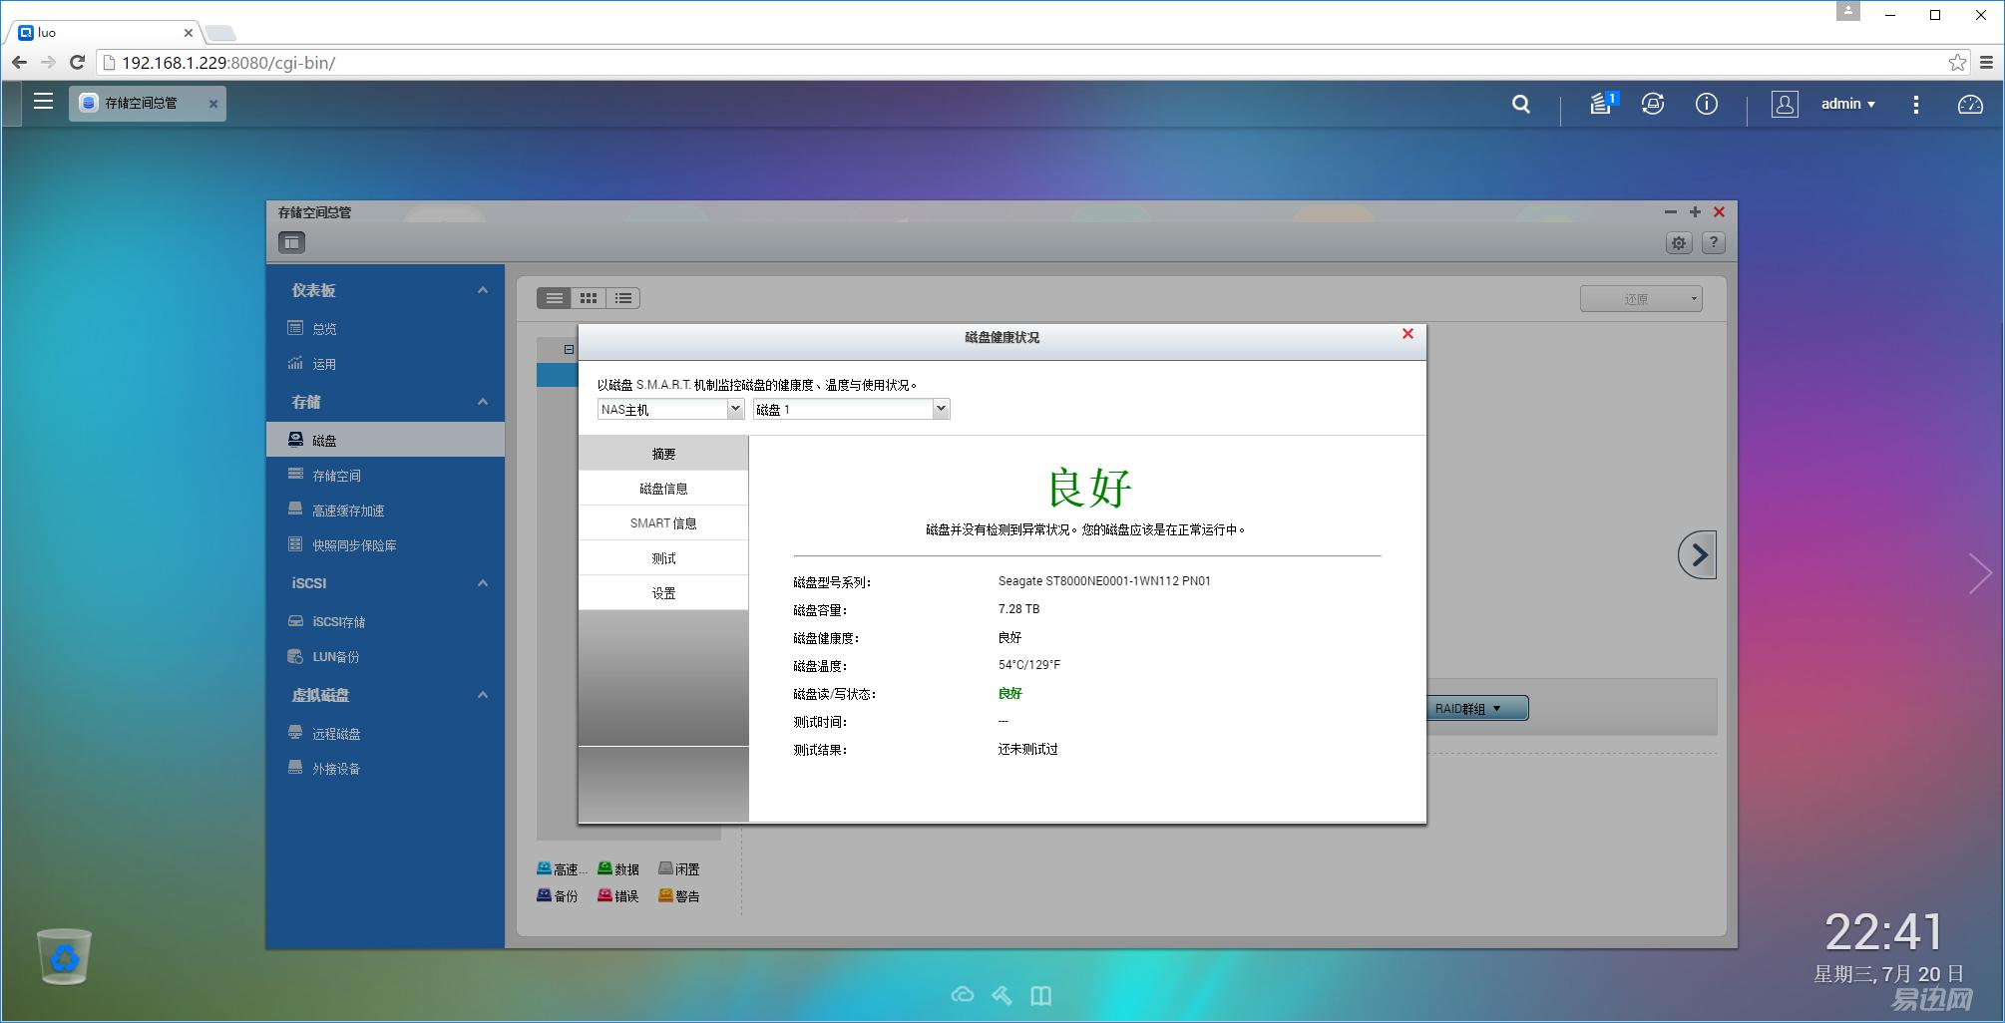Screen dimensions: 2005x1023
Task: Click the search magnifier icon in top bar
Action: [x=1520, y=104]
